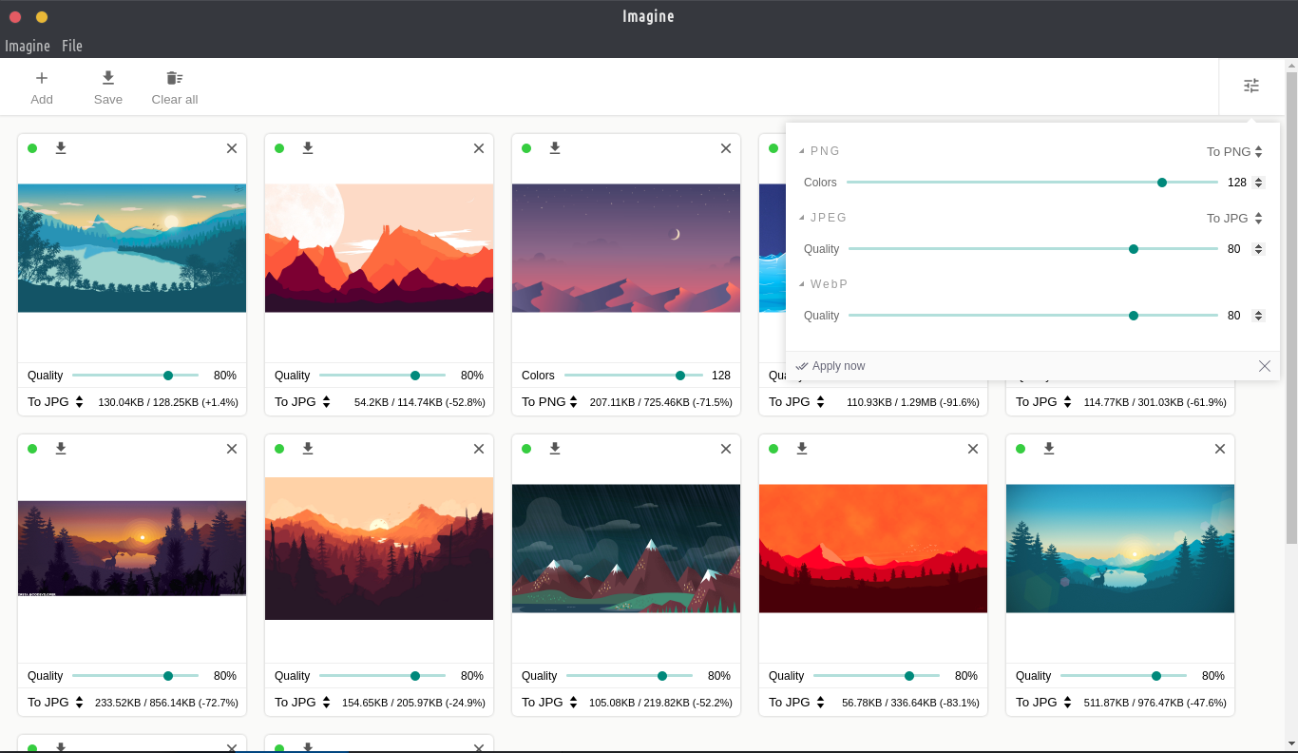The height and width of the screenshot is (753, 1298).
Task: Collapse the PNG settings section
Action: pyautogui.click(x=802, y=151)
